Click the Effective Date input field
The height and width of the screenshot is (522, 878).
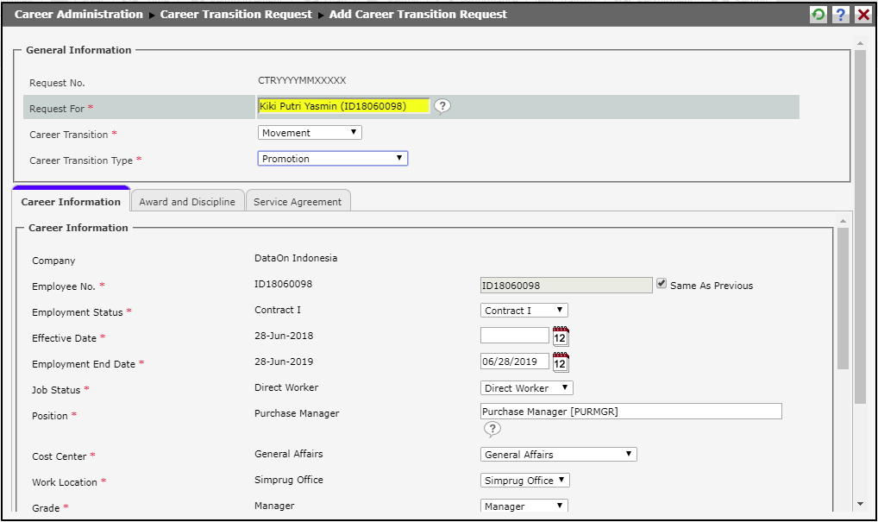point(514,336)
